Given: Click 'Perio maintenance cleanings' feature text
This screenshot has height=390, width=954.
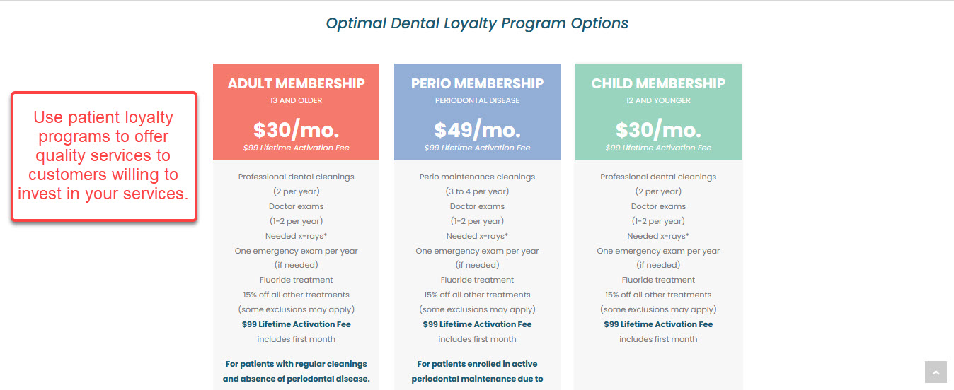Looking at the screenshot, I should click(x=477, y=177).
